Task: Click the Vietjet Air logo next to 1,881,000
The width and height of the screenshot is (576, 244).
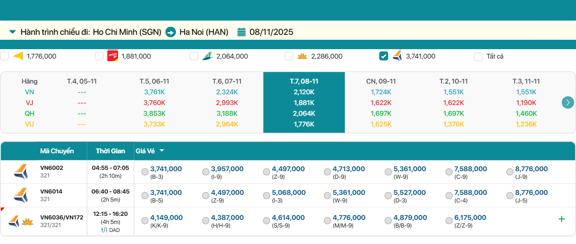Action: click(113, 56)
